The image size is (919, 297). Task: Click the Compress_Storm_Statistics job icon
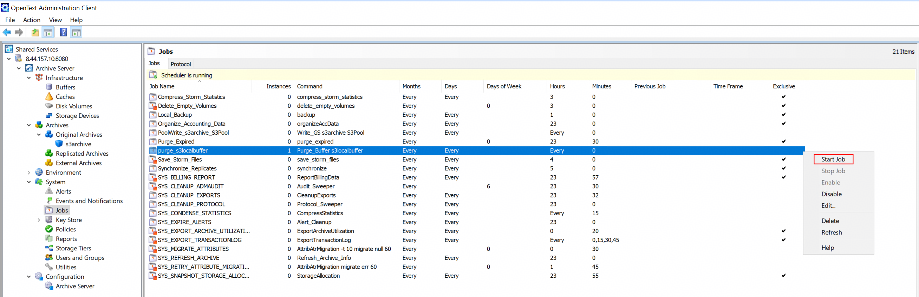click(x=153, y=97)
